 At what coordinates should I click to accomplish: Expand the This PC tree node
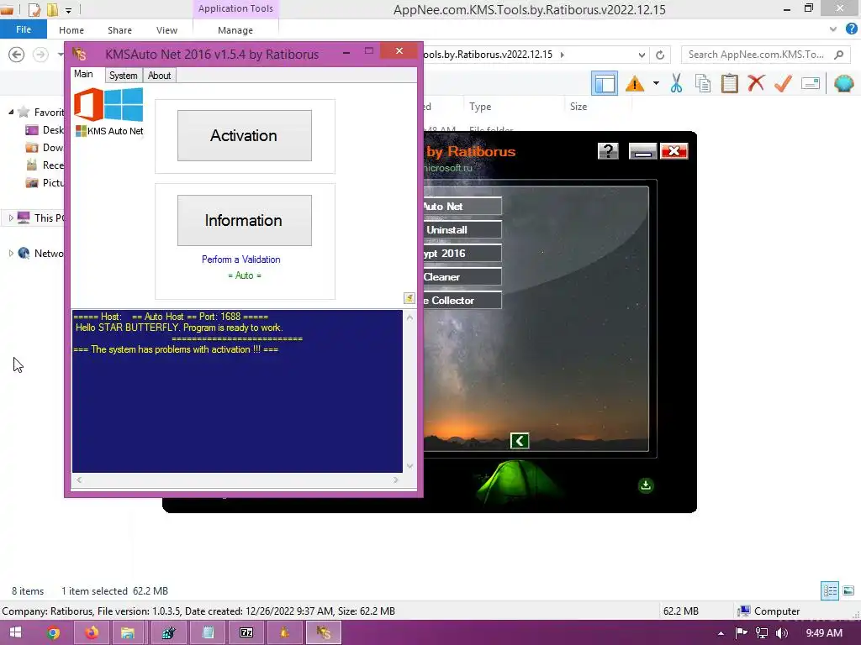[x=11, y=218]
